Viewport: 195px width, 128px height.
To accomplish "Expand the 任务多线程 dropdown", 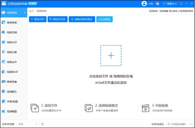I will (x=28, y=124).
